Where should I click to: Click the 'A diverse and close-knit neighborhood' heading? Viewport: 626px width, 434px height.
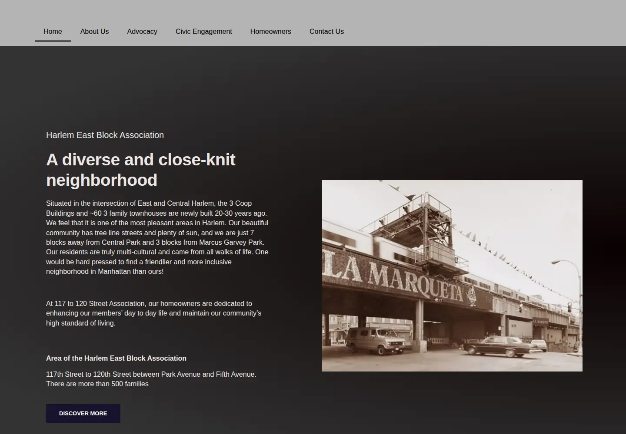click(141, 170)
